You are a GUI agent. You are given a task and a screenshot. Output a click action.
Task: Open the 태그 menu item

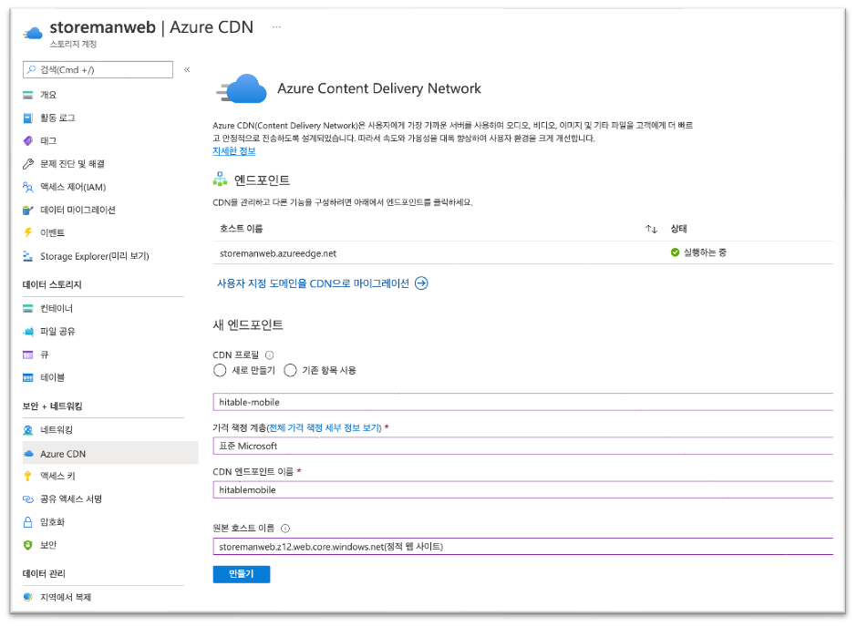pyautogui.click(x=48, y=141)
